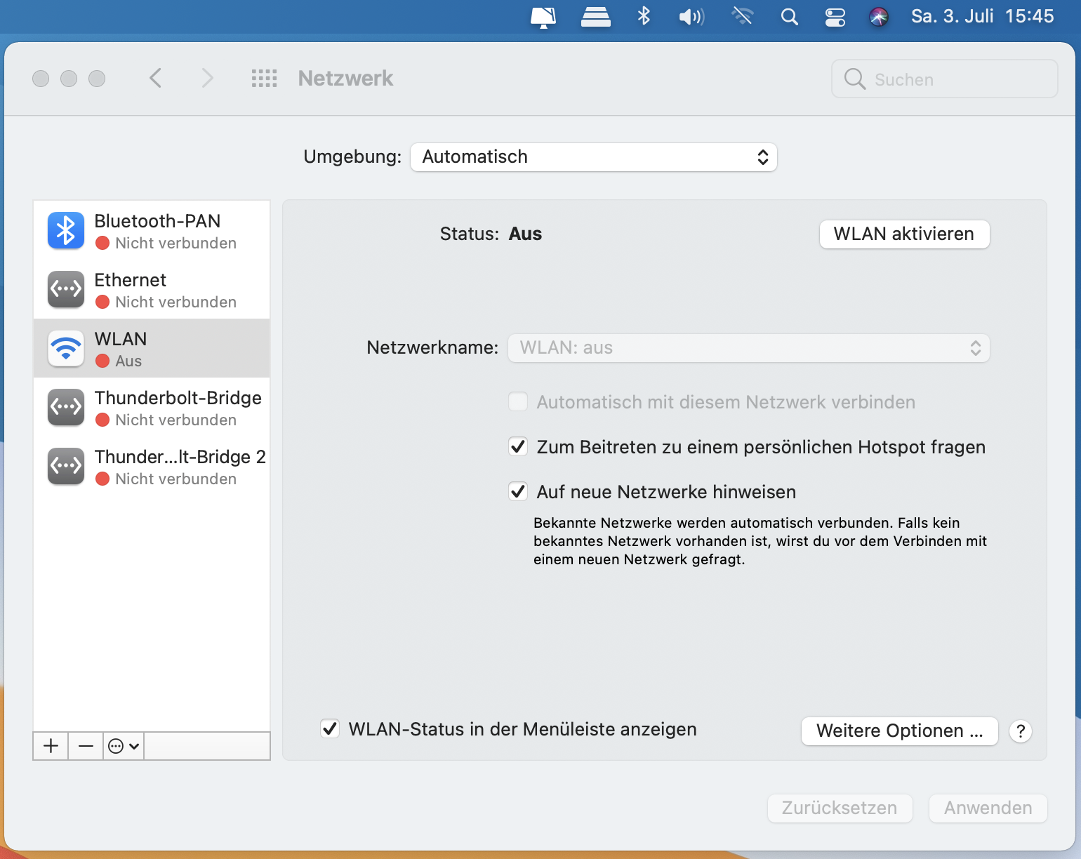This screenshot has height=859, width=1081.
Task: Select the Bluetooth-PAN service icon
Action: coord(65,231)
